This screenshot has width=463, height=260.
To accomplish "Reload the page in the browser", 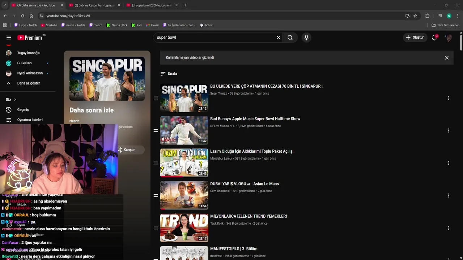I will 22,16.
